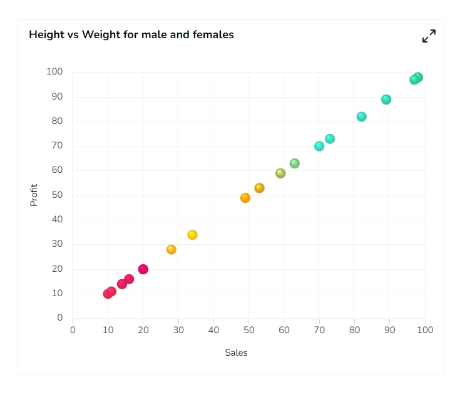
Task: Click the chart title 'Height vs Weight for male and females'
Action: pos(131,35)
